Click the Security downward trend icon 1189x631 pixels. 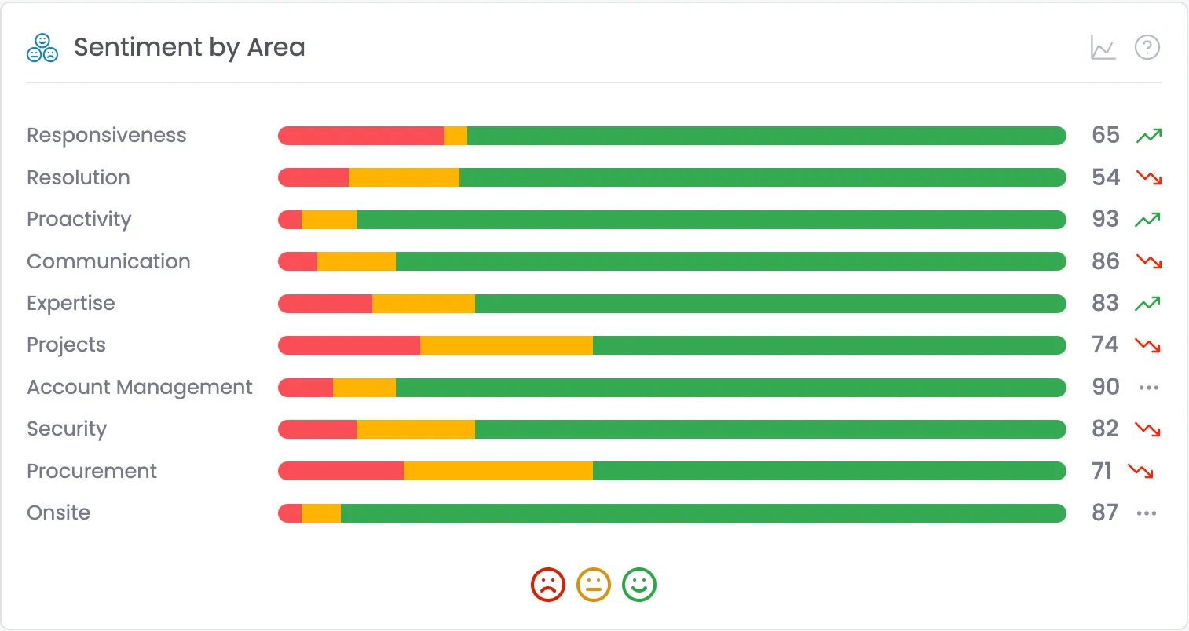coord(1147,429)
